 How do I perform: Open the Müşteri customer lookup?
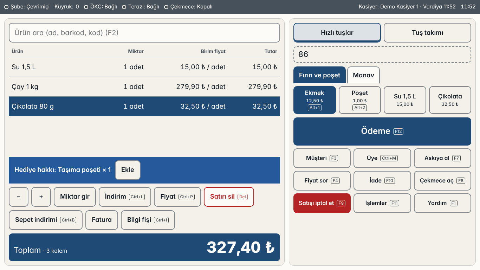322,158
